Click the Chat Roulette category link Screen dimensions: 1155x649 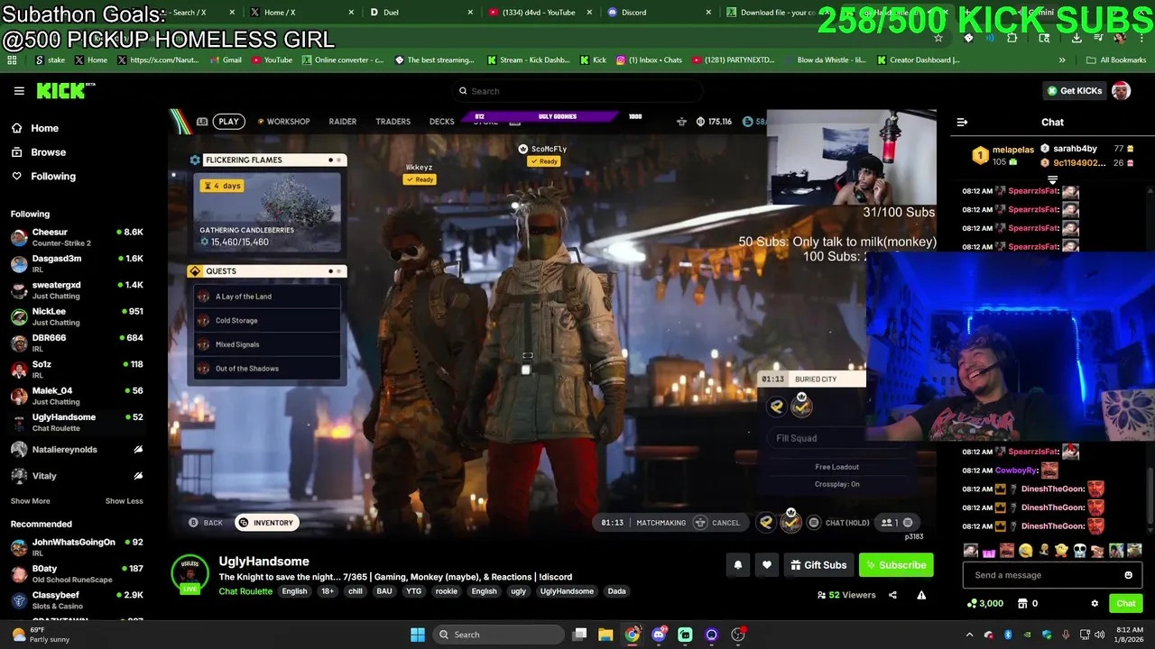pos(245,591)
